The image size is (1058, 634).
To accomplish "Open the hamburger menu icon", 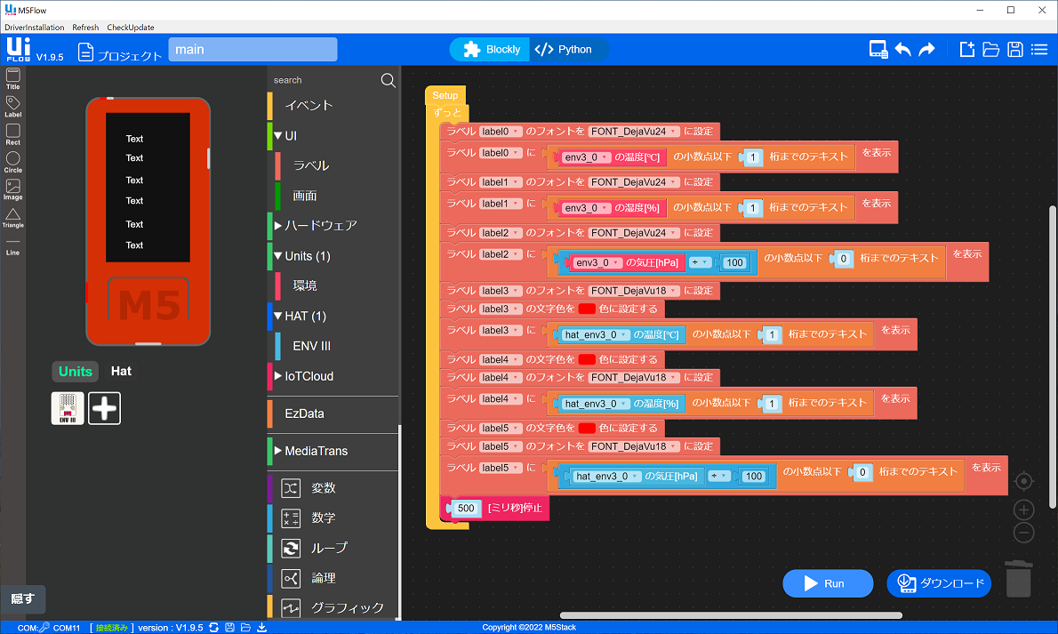I will [x=1039, y=49].
